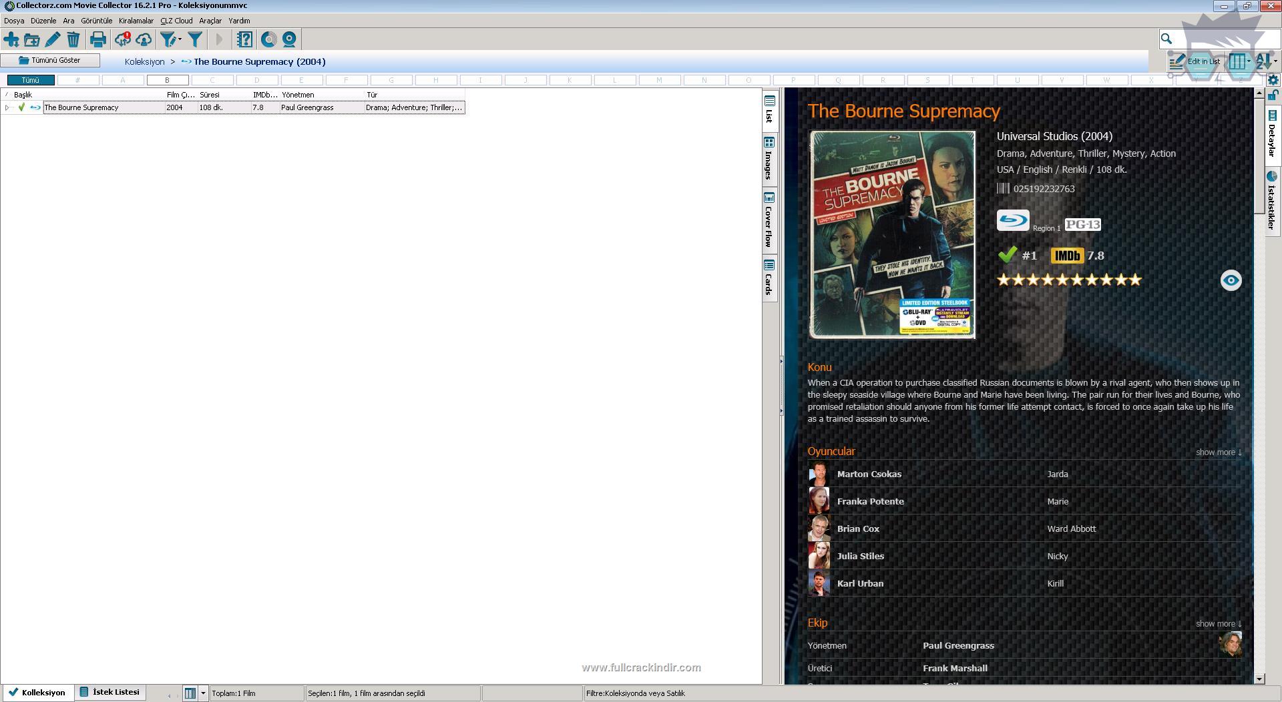Viewport: 1282px width, 702px height.
Task: Open the status bar layout dropdown arrow
Action: pyautogui.click(x=203, y=693)
